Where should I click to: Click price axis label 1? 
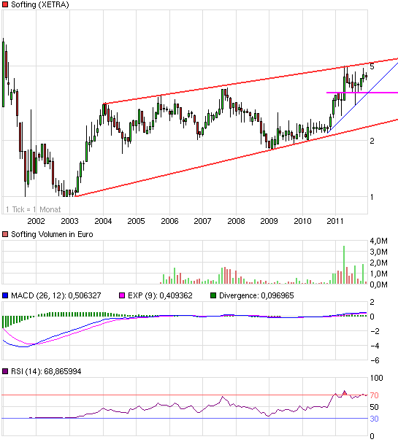[x=372, y=197]
